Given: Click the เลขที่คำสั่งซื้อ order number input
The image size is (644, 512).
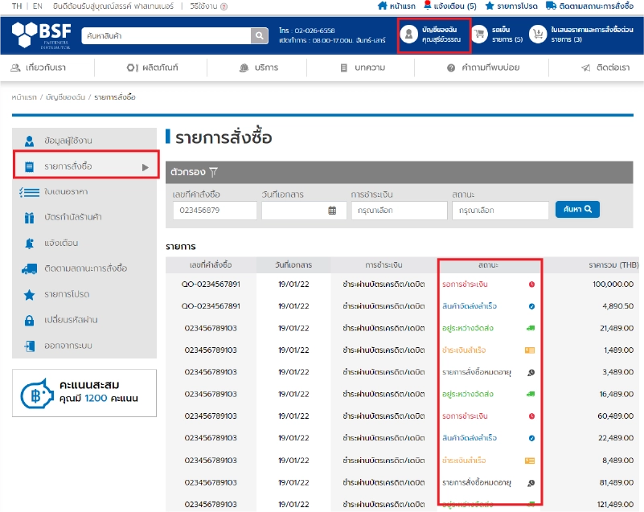Looking at the screenshot, I should 213,211.
